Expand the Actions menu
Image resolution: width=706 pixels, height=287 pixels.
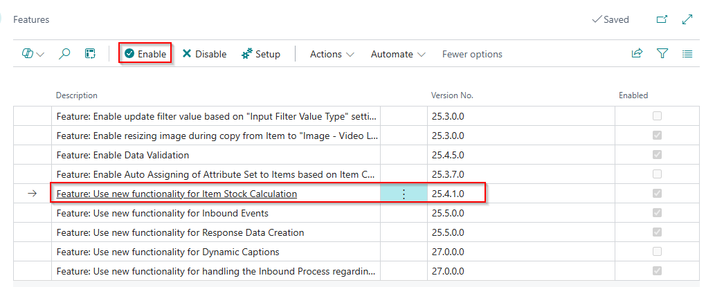tap(332, 54)
